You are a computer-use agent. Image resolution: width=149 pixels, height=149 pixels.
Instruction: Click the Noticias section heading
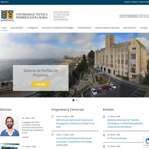[x=6, y=110]
